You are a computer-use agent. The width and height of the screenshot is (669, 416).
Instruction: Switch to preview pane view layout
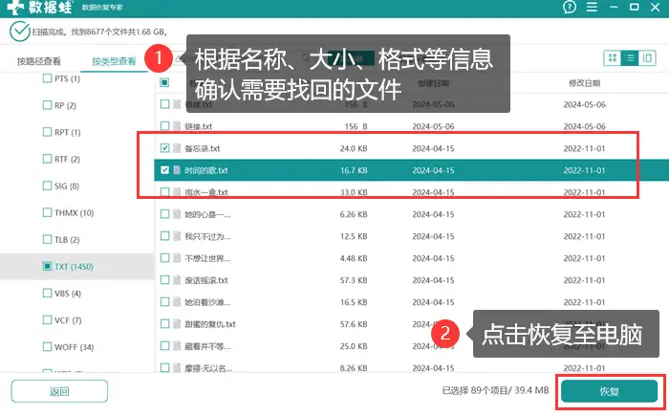click(x=647, y=57)
